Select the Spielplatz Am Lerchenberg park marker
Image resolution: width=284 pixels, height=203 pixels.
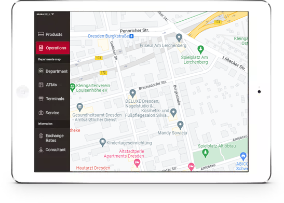pyautogui.click(x=200, y=49)
